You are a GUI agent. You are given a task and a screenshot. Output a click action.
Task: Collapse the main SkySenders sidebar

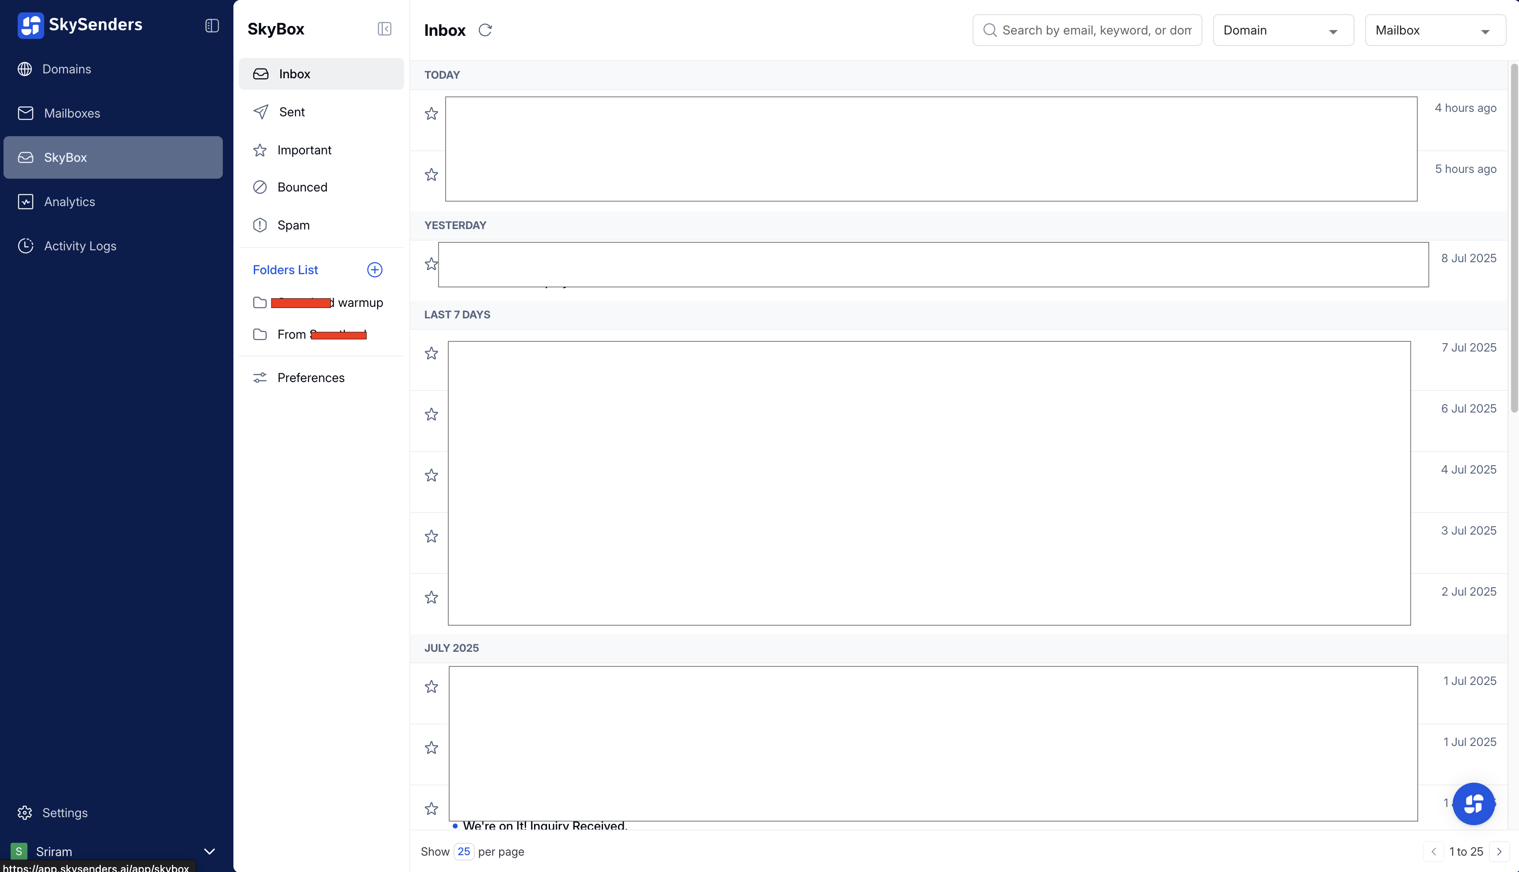[x=212, y=25]
